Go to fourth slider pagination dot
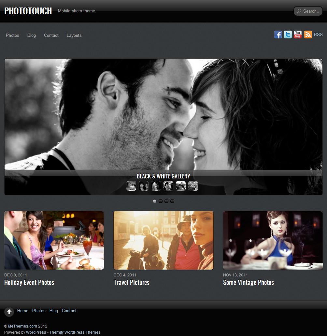Viewport: 327px width, 336px height. [x=172, y=201]
